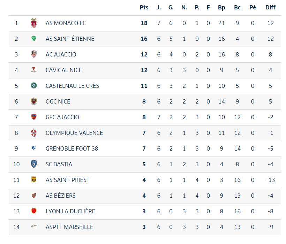The width and height of the screenshot is (286, 244).
Task: Select AS Monaco FC's 18 points cell
Action: [x=144, y=23]
